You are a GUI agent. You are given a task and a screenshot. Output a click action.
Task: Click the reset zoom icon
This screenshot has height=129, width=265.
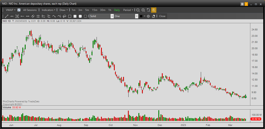tap(148, 10)
